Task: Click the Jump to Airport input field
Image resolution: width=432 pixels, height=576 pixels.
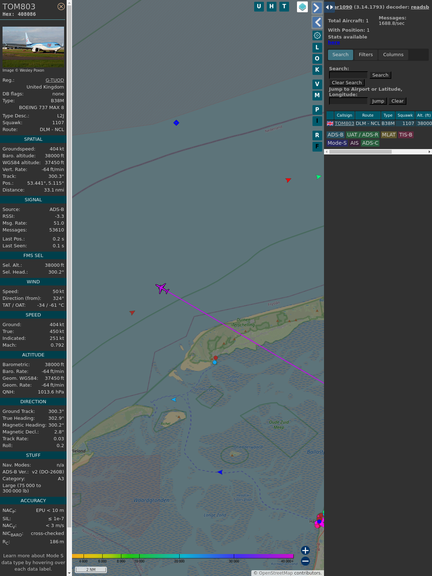Action: click(x=348, y=101)
